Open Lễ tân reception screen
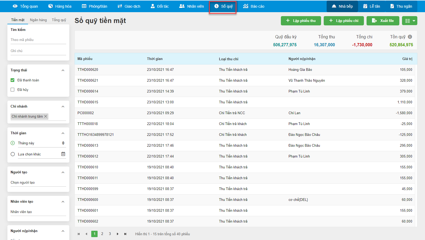This screenshot has width=425, height=240. coord(372,6)
